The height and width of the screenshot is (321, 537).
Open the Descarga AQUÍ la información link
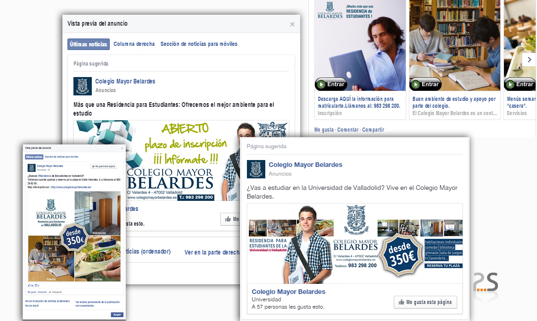tap(356, 102)
